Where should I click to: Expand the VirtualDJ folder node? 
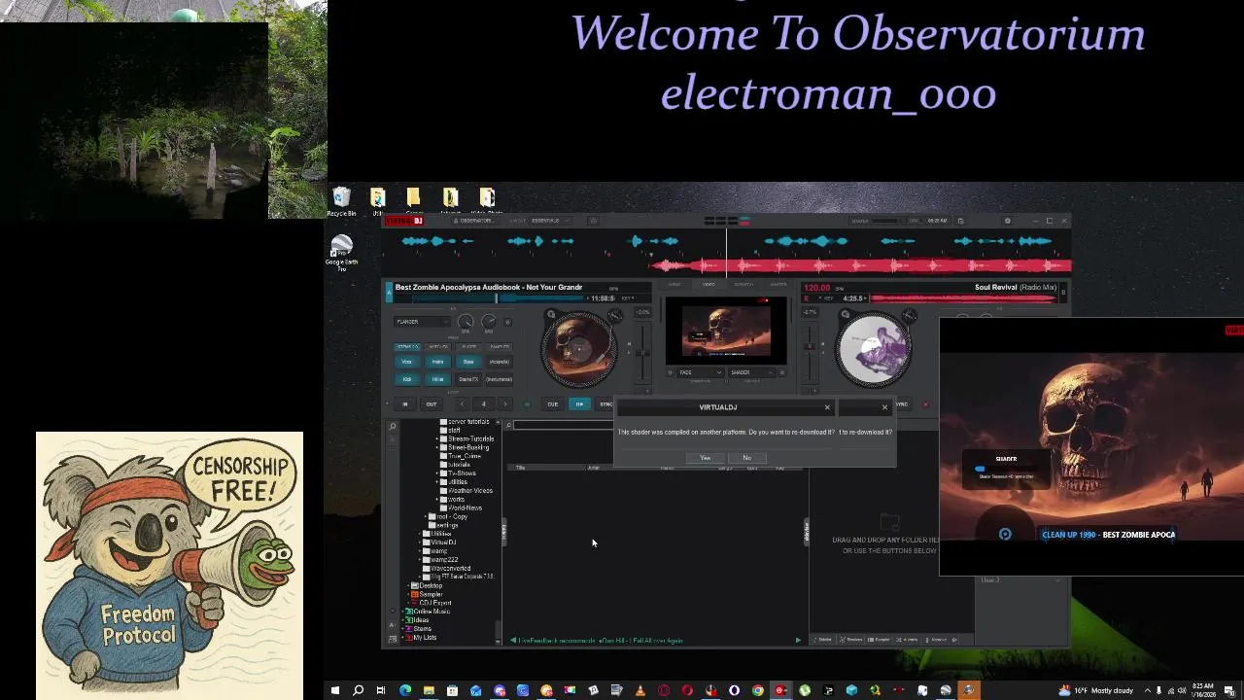click(x=420, y=542)
